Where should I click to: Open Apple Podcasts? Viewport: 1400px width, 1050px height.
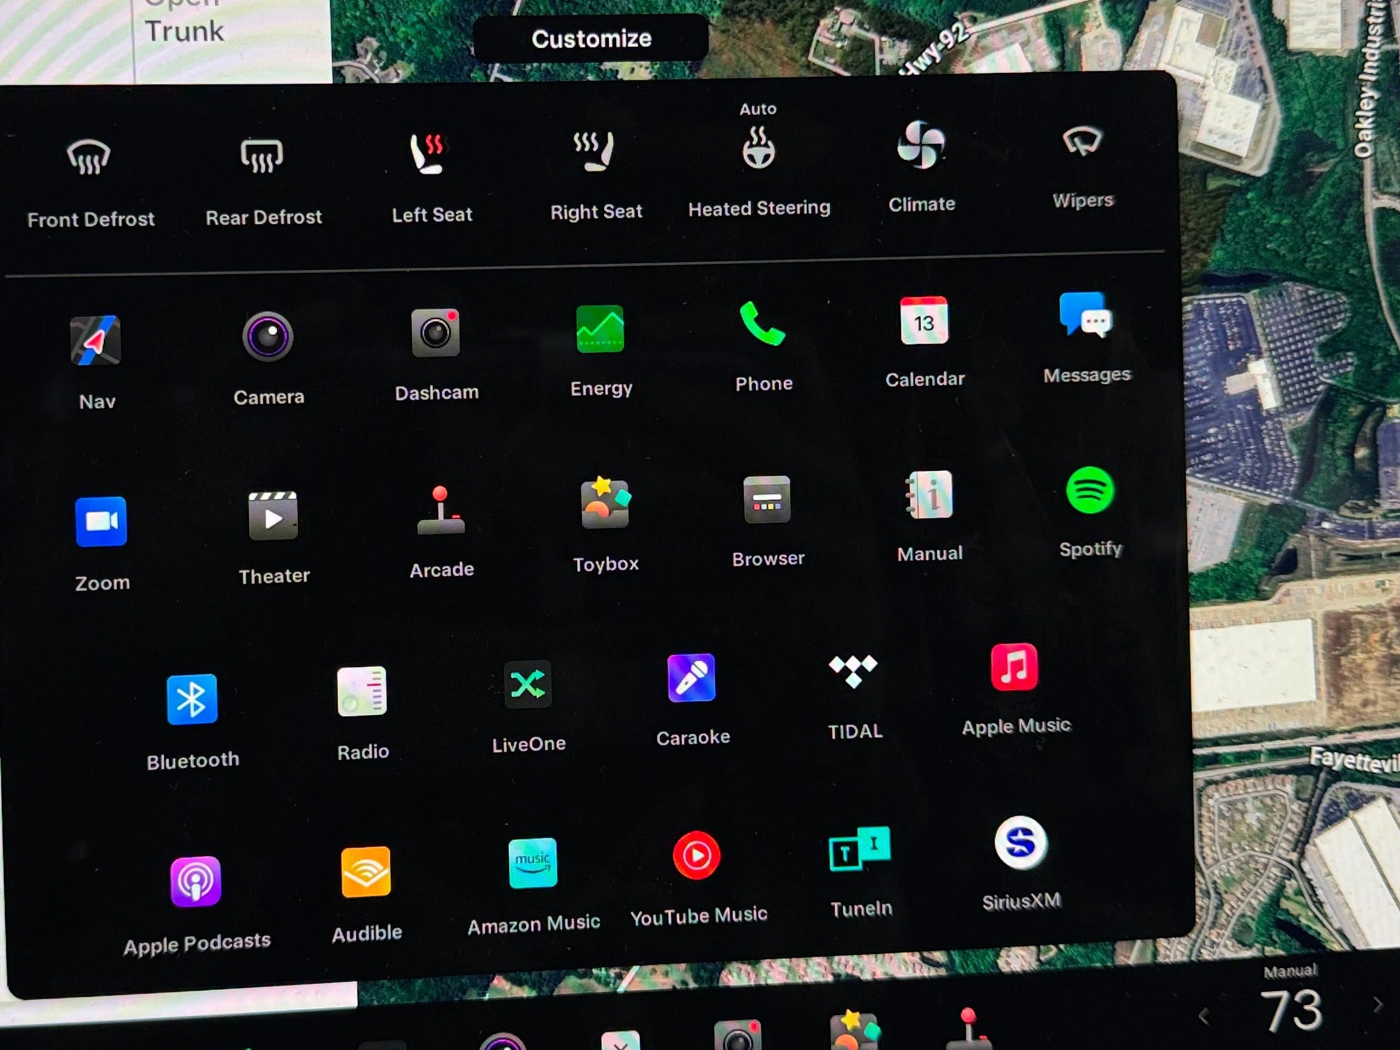[x=195, y=881]
